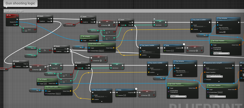Check Is Shooting? in SET after lower Delay

149,95
